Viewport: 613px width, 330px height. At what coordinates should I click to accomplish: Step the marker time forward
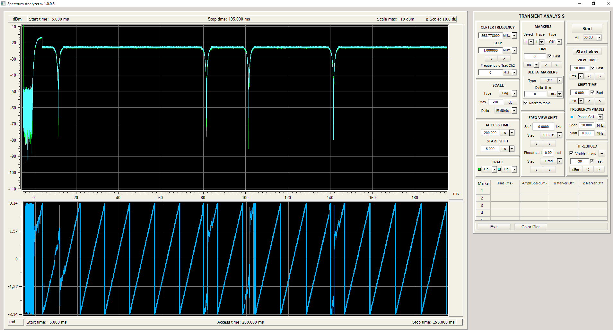pyautogui.click(x=556, y=65)
